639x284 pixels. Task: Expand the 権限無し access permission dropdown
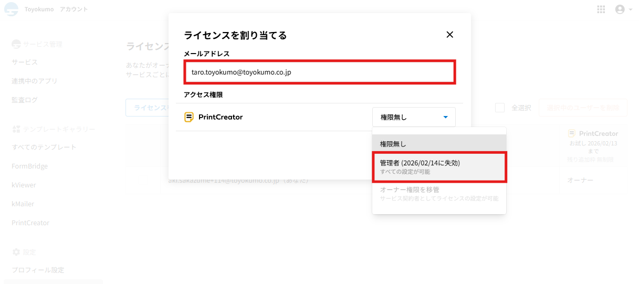[414, 117]
